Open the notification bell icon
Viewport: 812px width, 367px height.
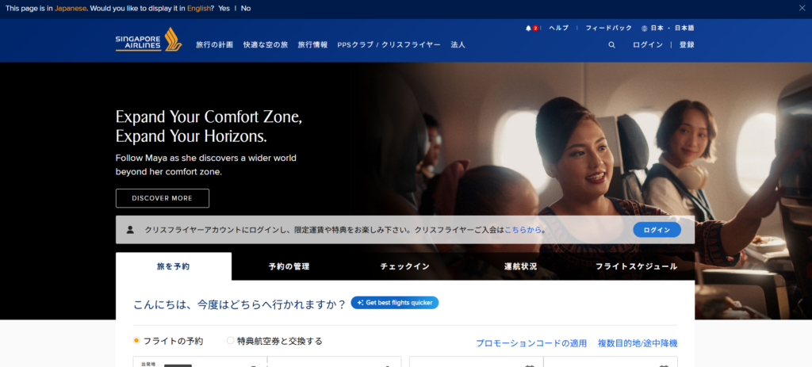click(528, 28)
